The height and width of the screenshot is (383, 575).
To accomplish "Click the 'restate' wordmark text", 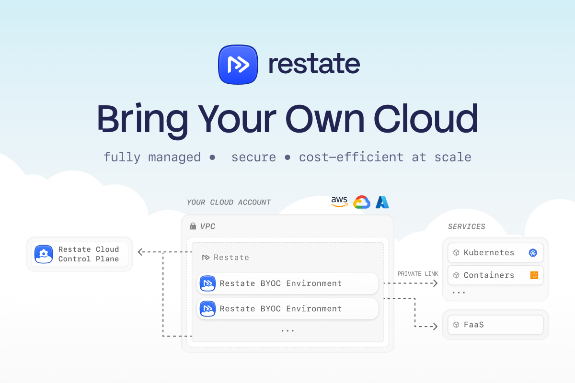I will pos(314,64).
